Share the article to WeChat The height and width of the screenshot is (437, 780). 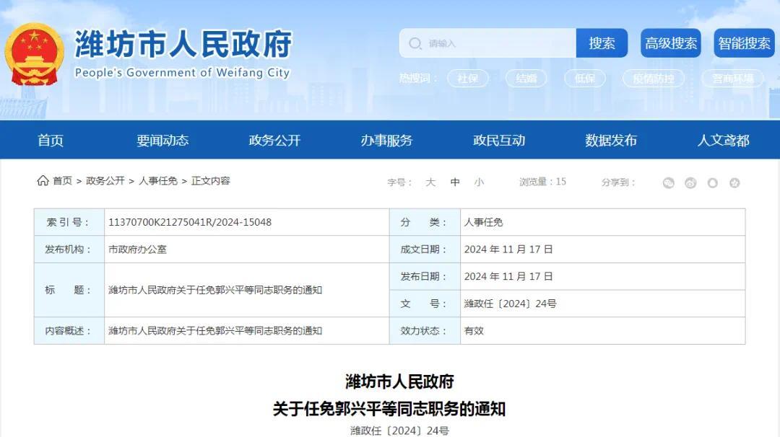[668, 182]
